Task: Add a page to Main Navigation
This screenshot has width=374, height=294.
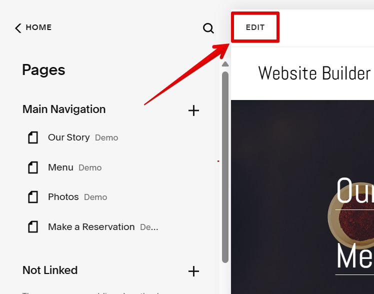Action: click(x=193, y=110)
